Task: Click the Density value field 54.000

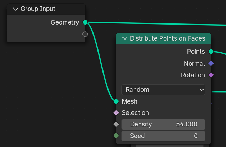Action: pos(163,124)
